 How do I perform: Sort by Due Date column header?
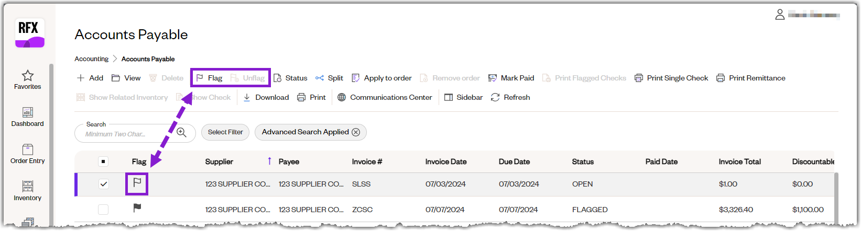click(515, 162)
